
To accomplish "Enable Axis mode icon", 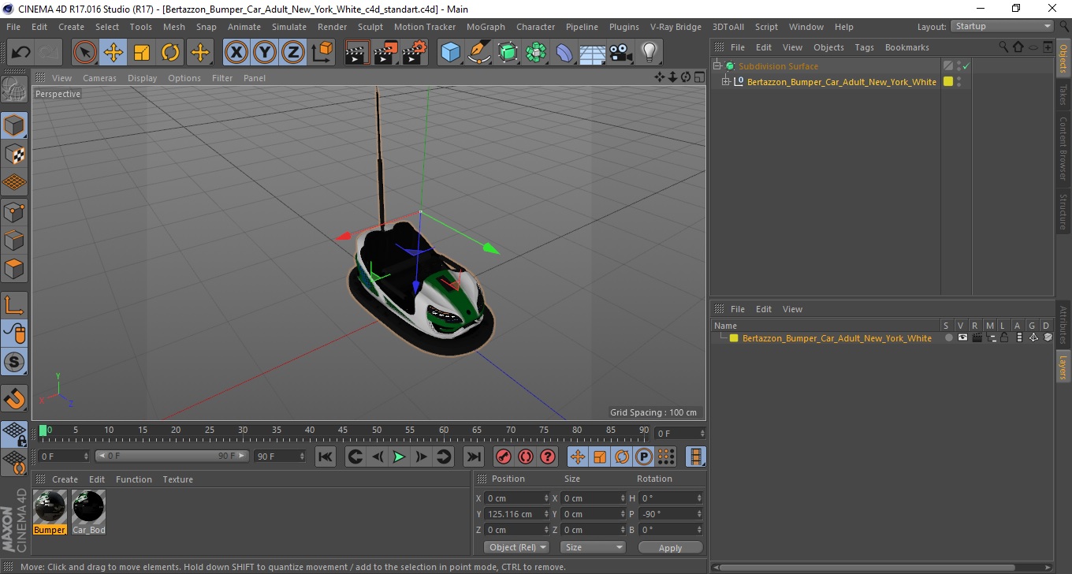I will 14,304.
